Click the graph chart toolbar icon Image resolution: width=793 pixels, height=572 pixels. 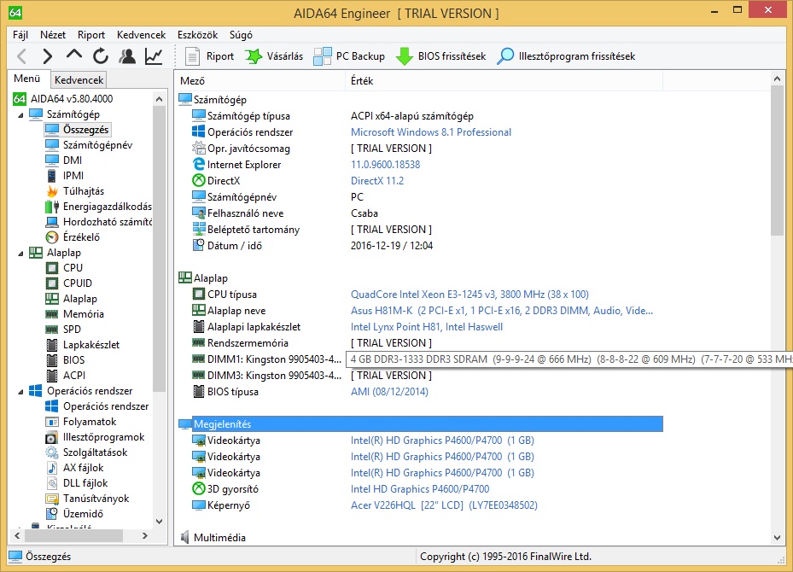click(x=154, y=55)
